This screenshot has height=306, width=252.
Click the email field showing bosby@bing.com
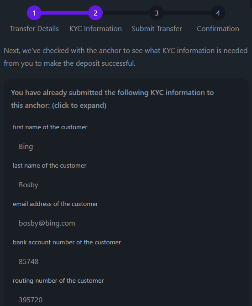coord(126,223)
